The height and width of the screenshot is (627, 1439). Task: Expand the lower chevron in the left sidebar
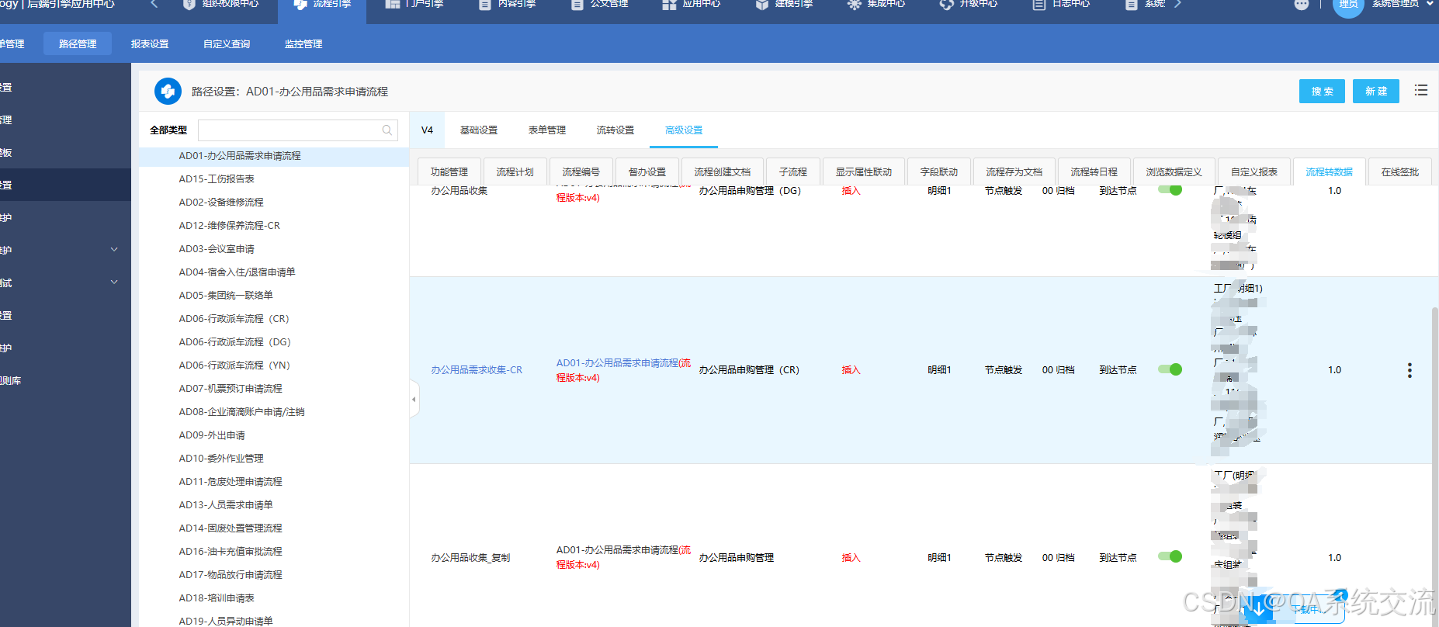coord(114,282)
